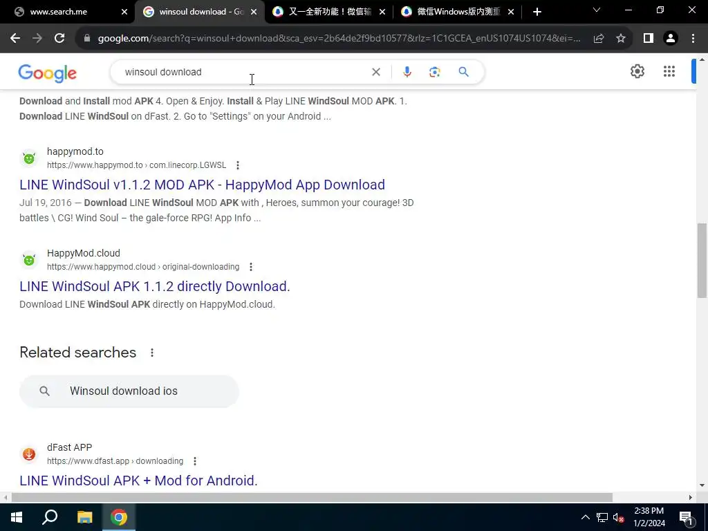This screenshot has width=708, height=531.
Task: Click the vertical scrollbar thumb
Action: coord(702,261)
